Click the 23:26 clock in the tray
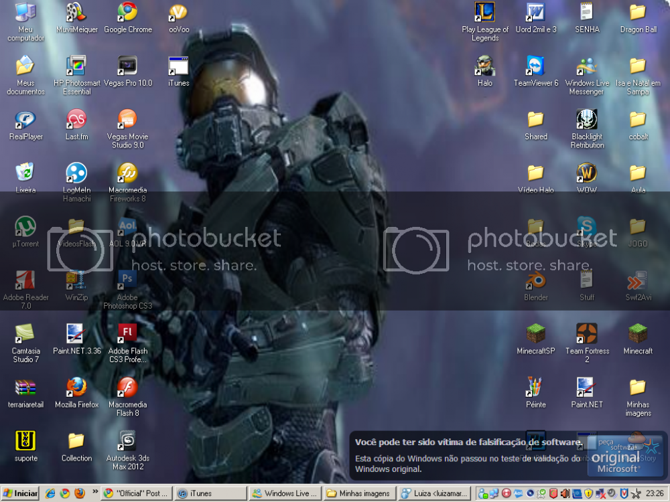This screenshot has width=670, height=502. 655,493
